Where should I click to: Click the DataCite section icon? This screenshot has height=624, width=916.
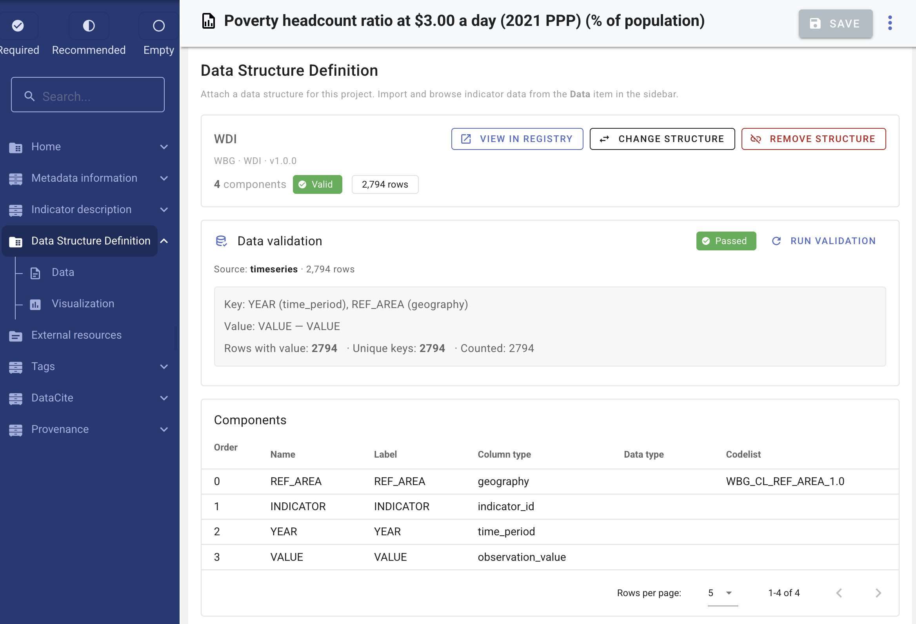[16, 398]
